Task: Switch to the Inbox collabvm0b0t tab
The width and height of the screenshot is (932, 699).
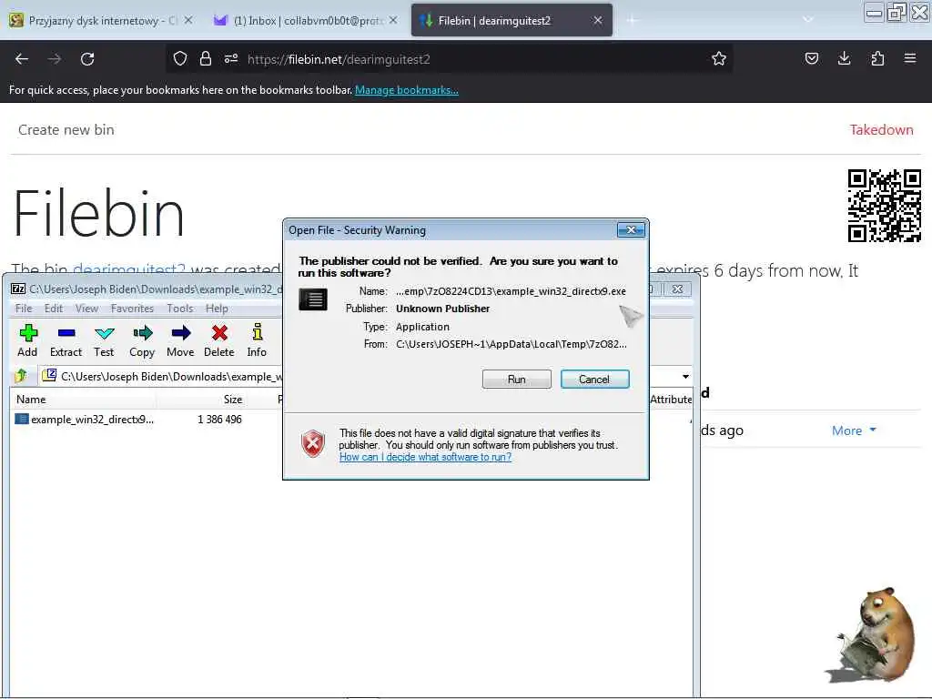Action: pyautogui.click(x=307, y=21)
